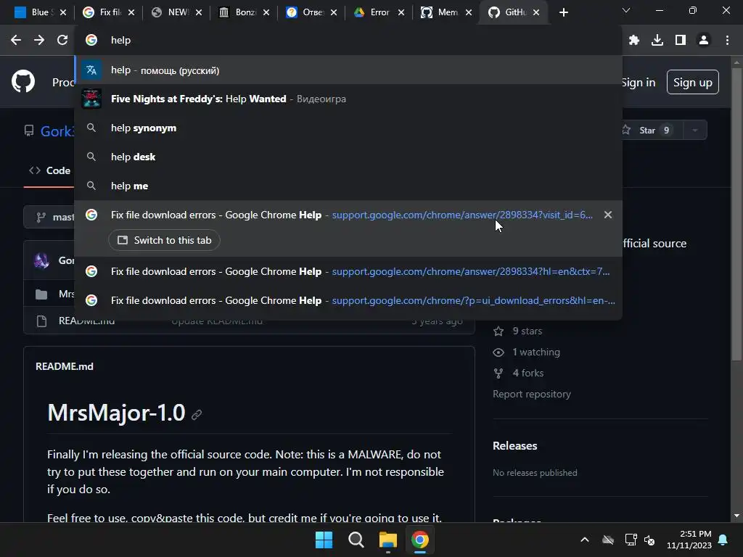Click the README.md file icon
Viewport: 743px width, 557px height.
point(41,321)
